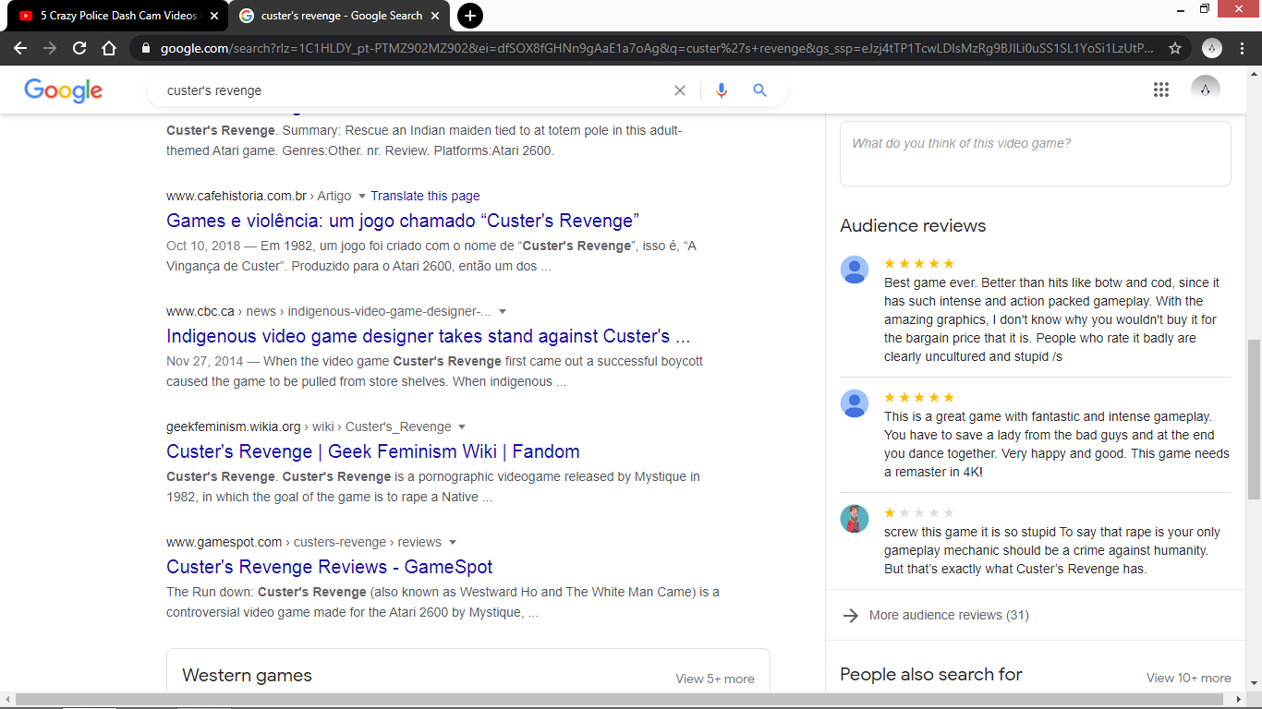Click the one-star rating of third review
This screenshot has width=1262, height=709.
[x=919, y=512]
